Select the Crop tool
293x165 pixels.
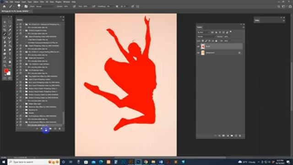click(5, 30)
